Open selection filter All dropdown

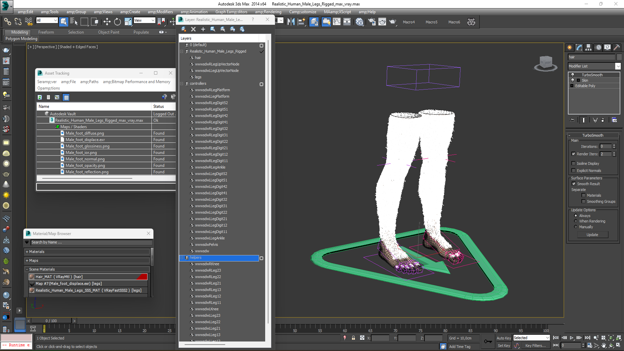coord(55,20)
